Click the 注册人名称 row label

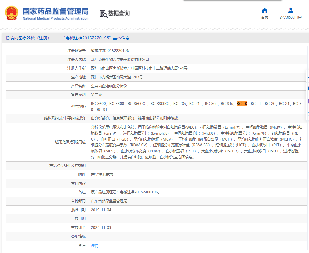pyautogui.click(x=76, y=60)
